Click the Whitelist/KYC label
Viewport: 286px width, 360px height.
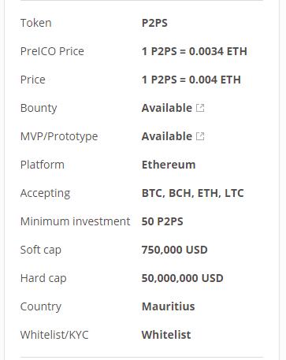(54, 335)
